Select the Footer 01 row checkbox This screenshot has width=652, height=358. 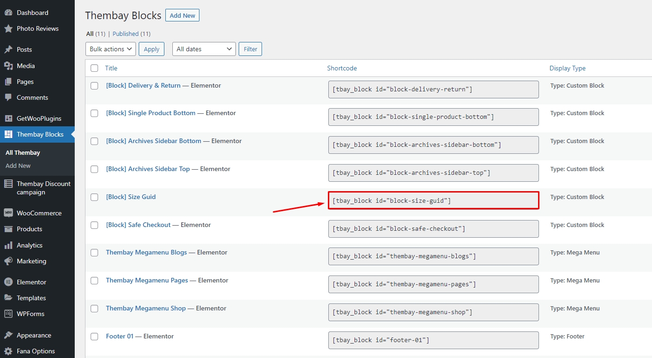click(x=94, y=337)
